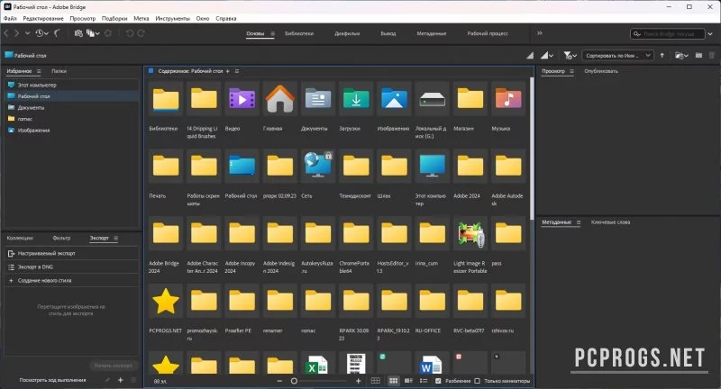This screenshot has width=721, height=389.
Task: Click the thumbnail quality triangle icon
Action: 530,56
